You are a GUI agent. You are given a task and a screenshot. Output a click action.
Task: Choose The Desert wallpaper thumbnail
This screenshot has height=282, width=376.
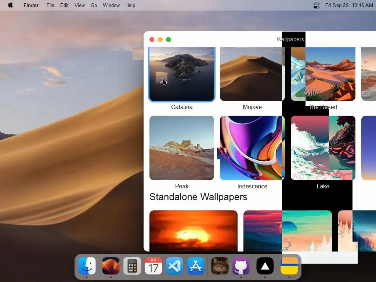[323, 74]
